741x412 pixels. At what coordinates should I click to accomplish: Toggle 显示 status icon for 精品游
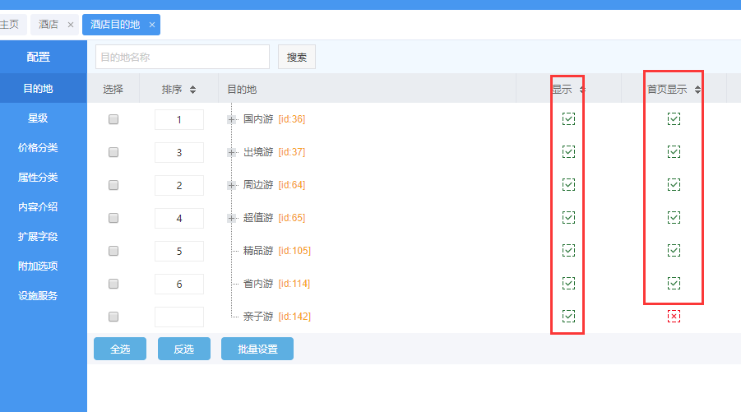click(x=568, y=251)
